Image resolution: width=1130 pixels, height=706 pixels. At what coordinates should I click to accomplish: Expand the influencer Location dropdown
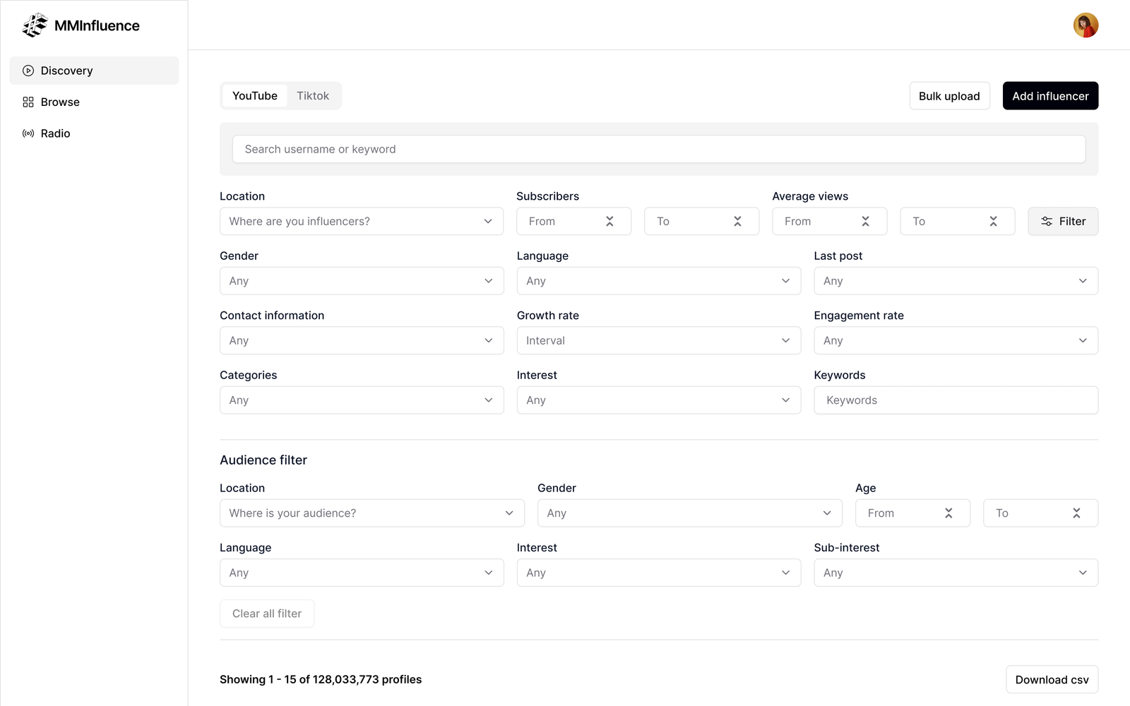(361, 222)
